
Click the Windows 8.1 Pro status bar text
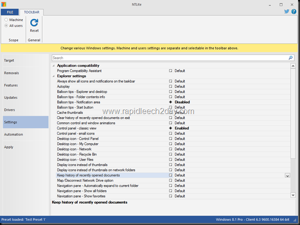(252, 220)
